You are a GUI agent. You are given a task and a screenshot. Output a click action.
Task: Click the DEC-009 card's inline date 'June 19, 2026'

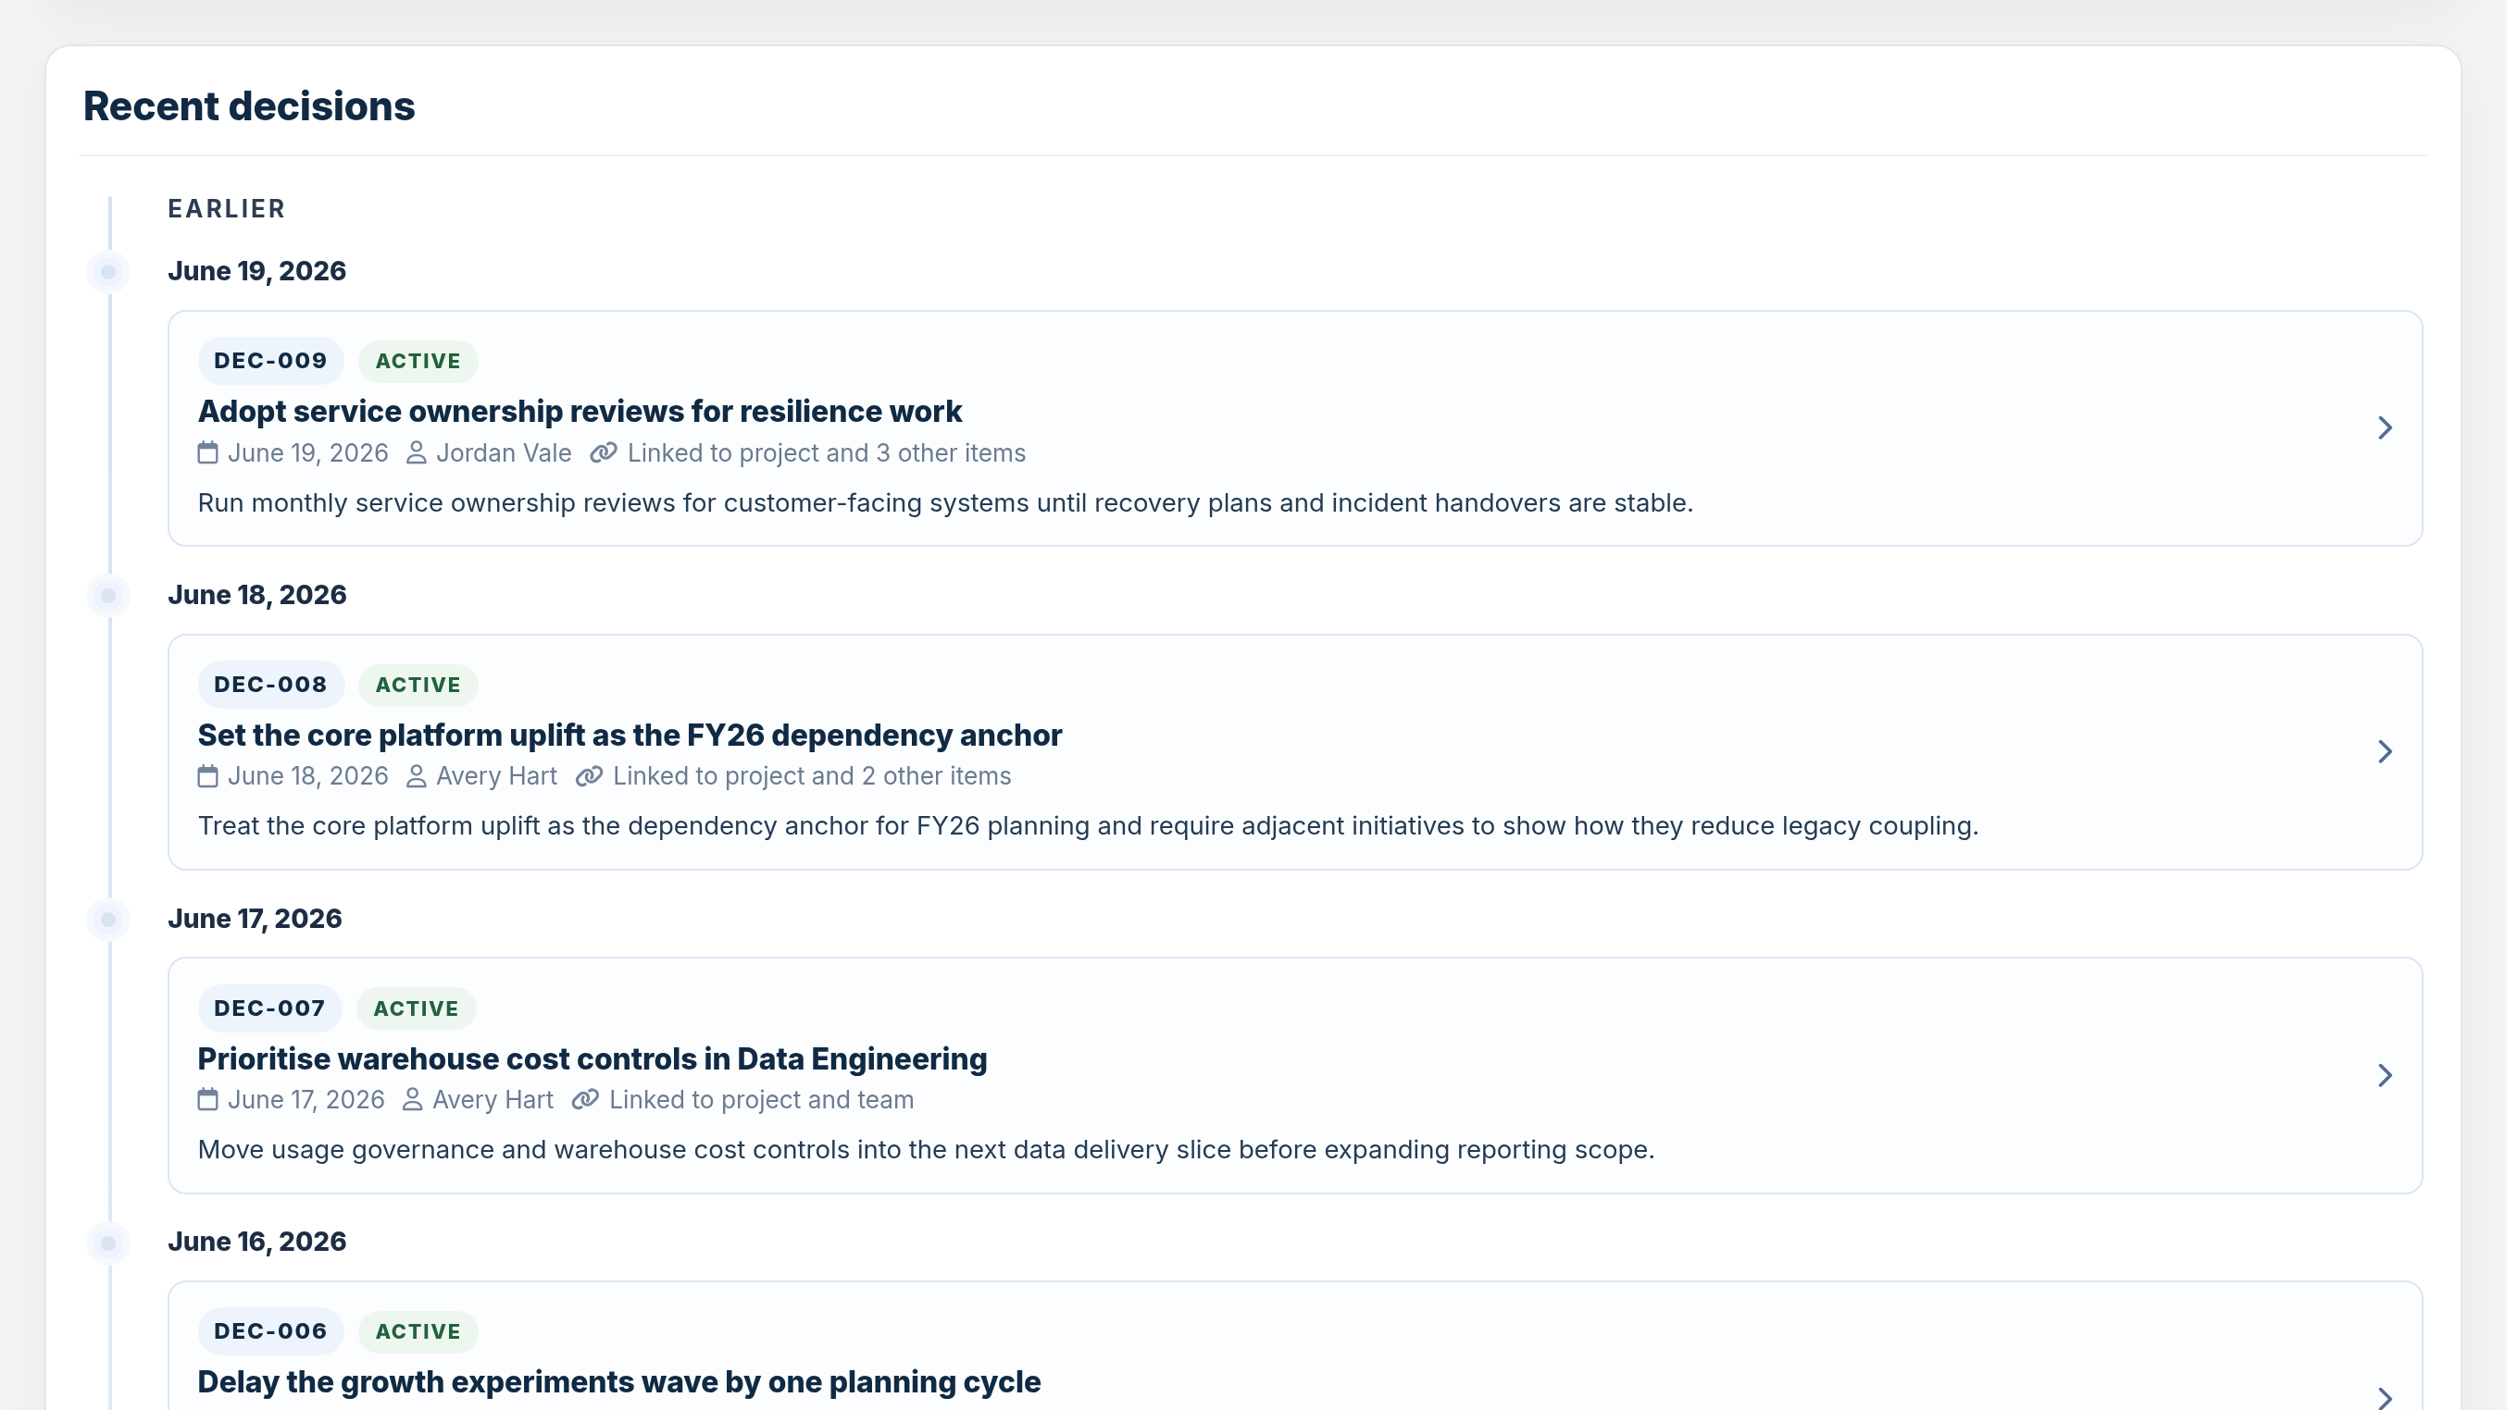[x=307, y=453]
